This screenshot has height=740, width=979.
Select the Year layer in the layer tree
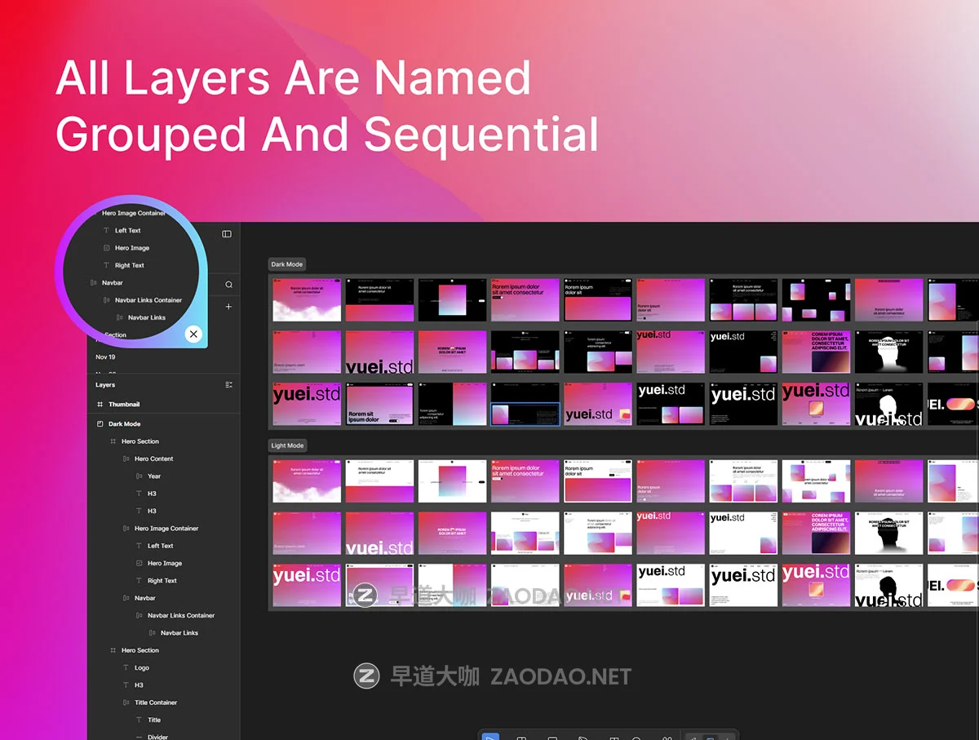click(154, 476)
